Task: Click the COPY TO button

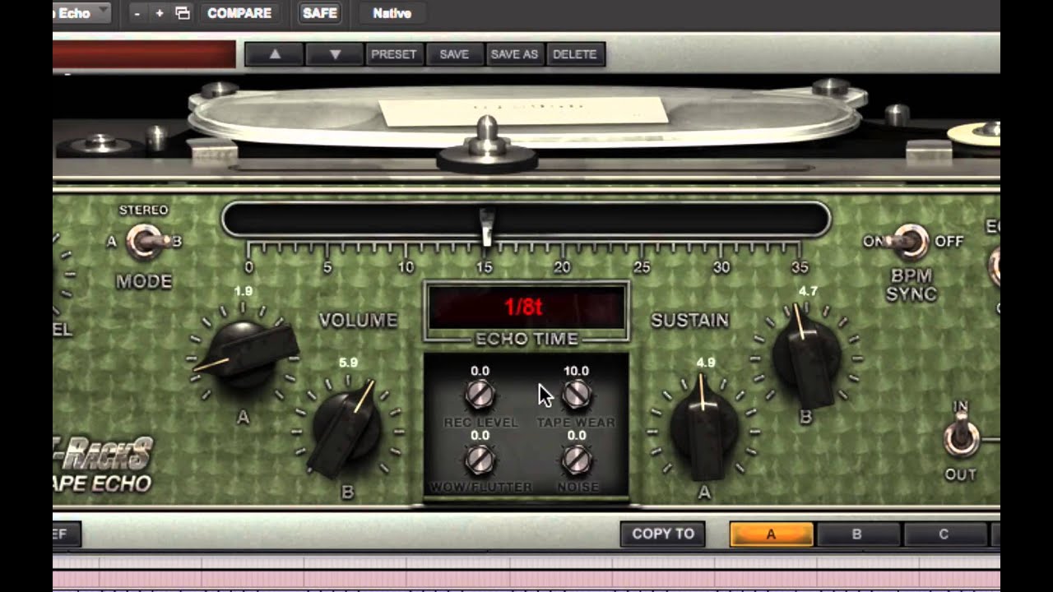Action: (663, 534)
